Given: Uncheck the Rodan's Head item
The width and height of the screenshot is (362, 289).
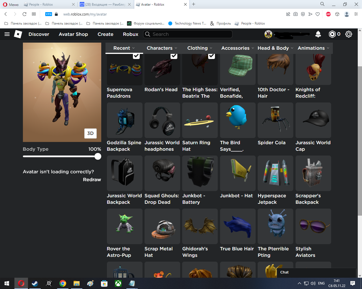Looking at the screenshot, I should click(x=174, y=56).
